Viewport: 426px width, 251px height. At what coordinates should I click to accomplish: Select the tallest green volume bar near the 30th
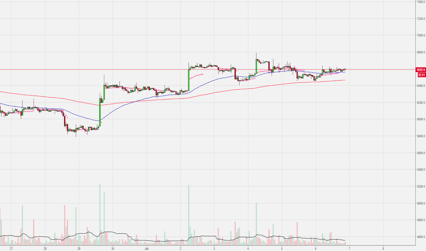pos(100,214)
